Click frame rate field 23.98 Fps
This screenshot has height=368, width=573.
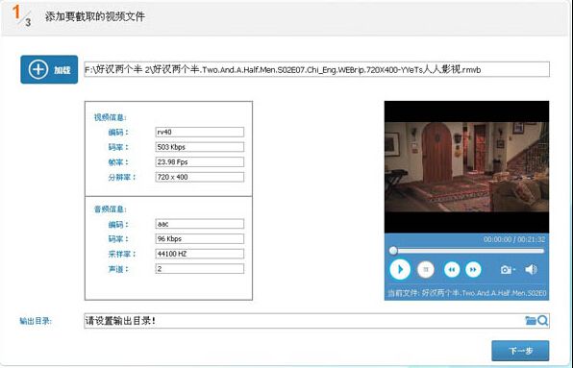(x=200, y=161)
